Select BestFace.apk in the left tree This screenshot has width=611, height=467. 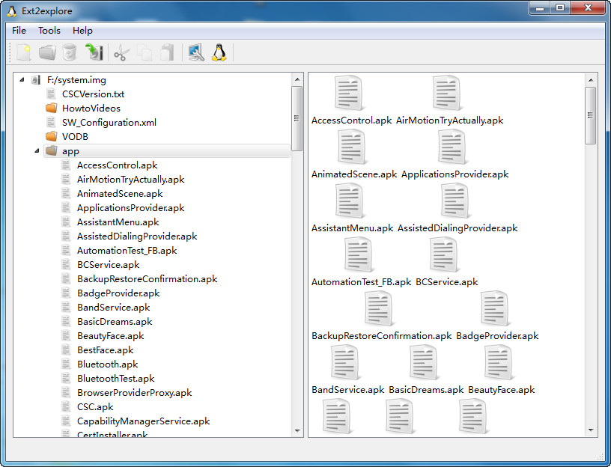pyautogui.click(x=106, y=350)
